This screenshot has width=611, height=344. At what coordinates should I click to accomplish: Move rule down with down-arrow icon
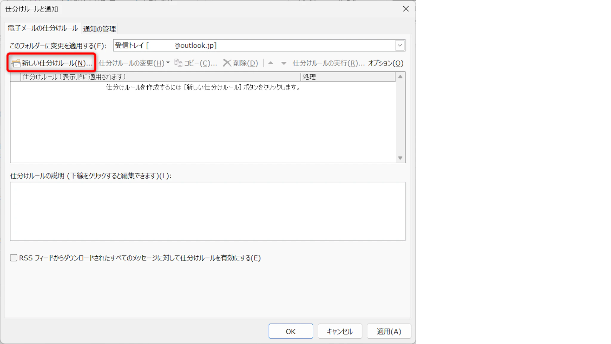284,63
